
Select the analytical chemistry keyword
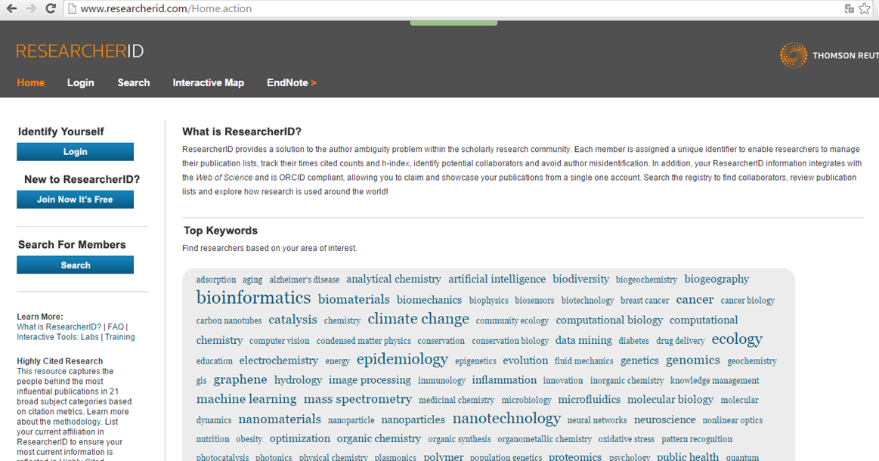394,279
